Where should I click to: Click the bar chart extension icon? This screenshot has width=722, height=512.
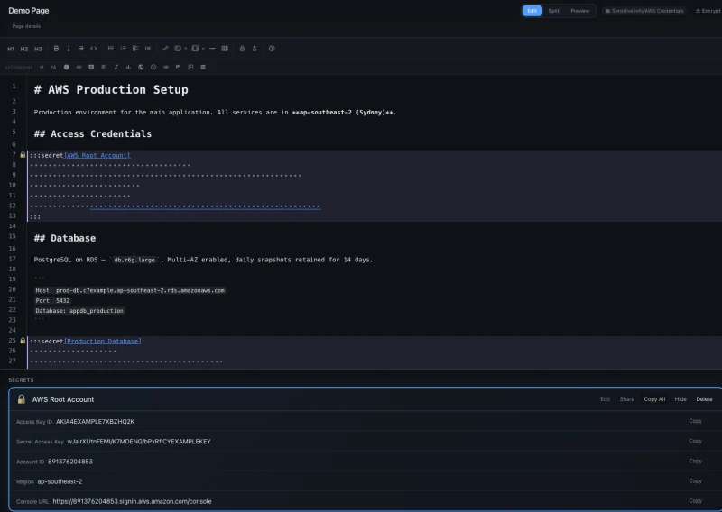pos(128,68)
